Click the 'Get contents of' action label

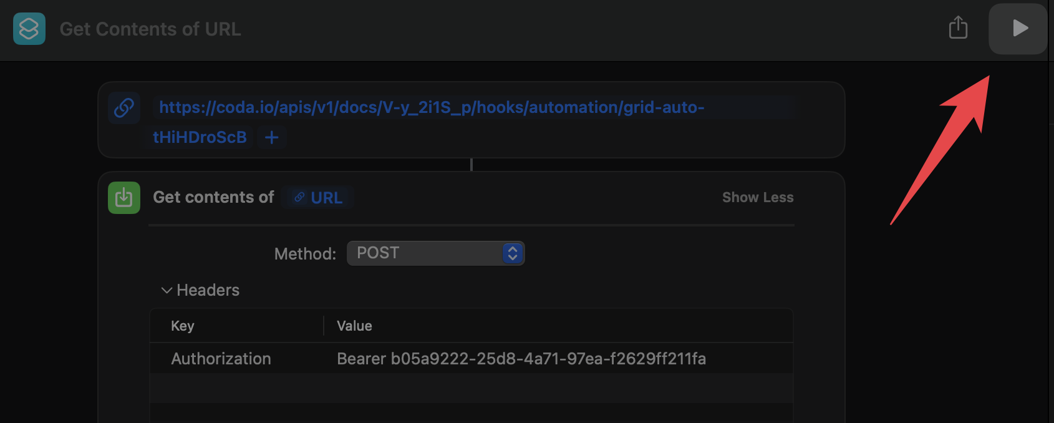pos(213,197)
